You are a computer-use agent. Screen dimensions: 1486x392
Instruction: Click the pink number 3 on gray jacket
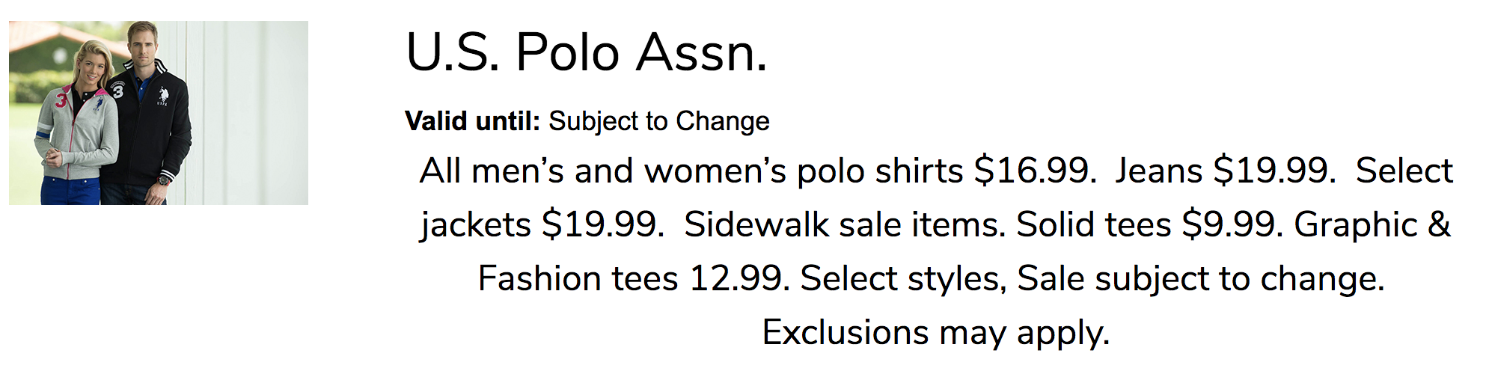click(61, 99)
